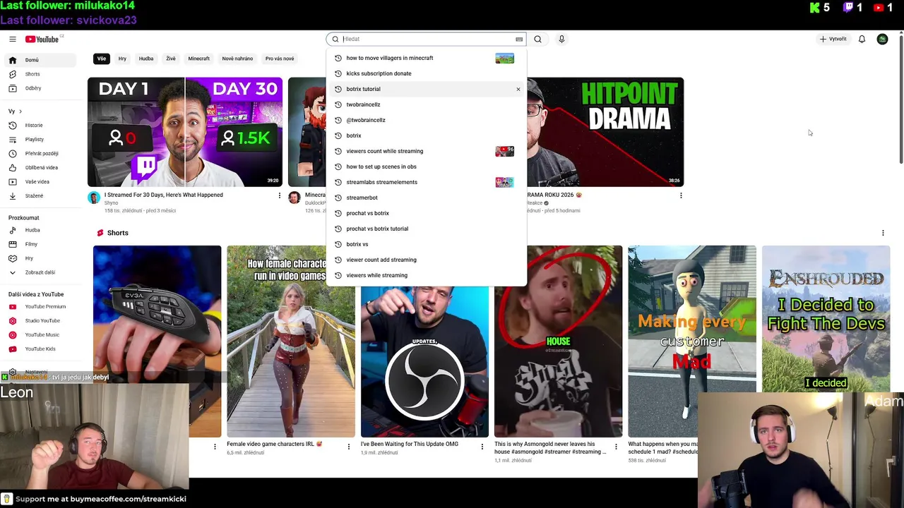904x508 pixels.
Task: Start voice search with the microphone icon
Action: [x=561, y=40]
